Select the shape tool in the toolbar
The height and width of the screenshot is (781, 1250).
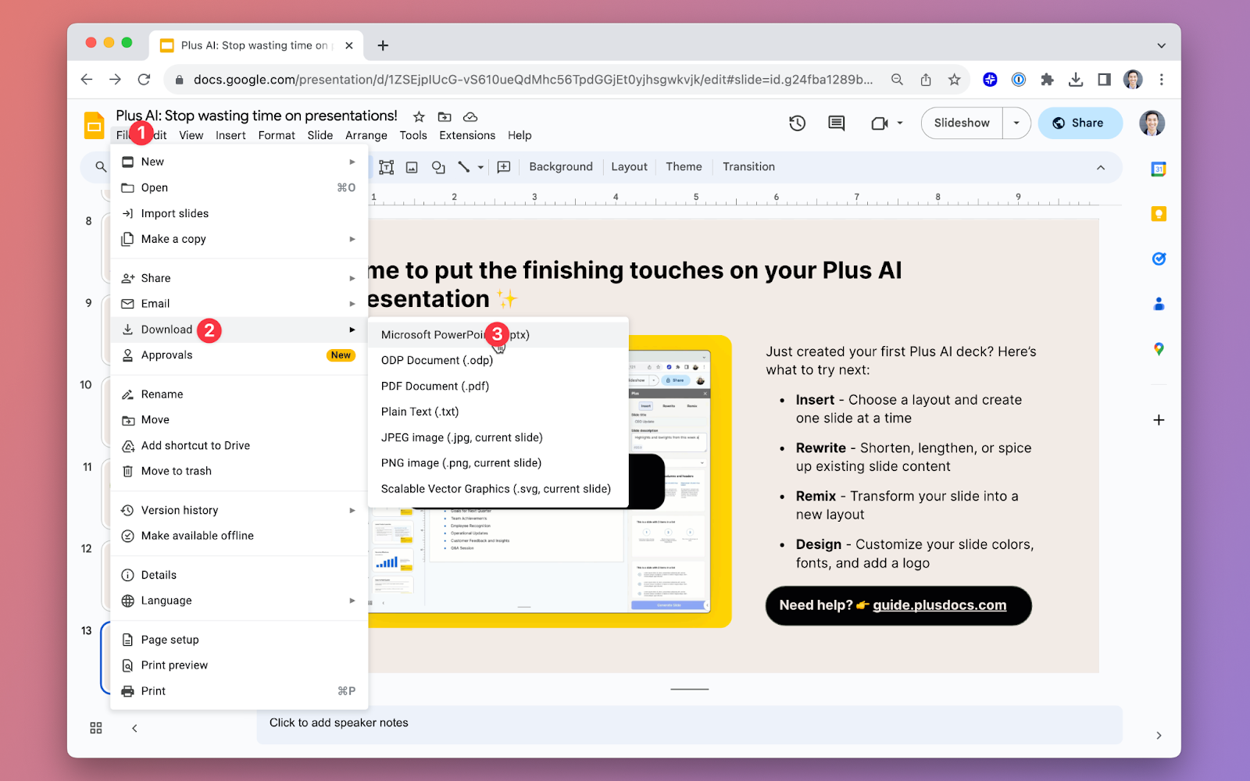(x=438, y=167)
